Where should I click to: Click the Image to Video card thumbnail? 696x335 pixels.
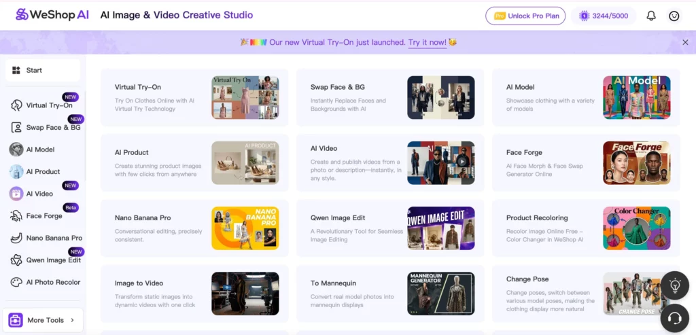245,294
